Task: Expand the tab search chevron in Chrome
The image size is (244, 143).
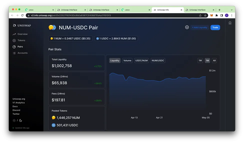Action: click(232, 10)
